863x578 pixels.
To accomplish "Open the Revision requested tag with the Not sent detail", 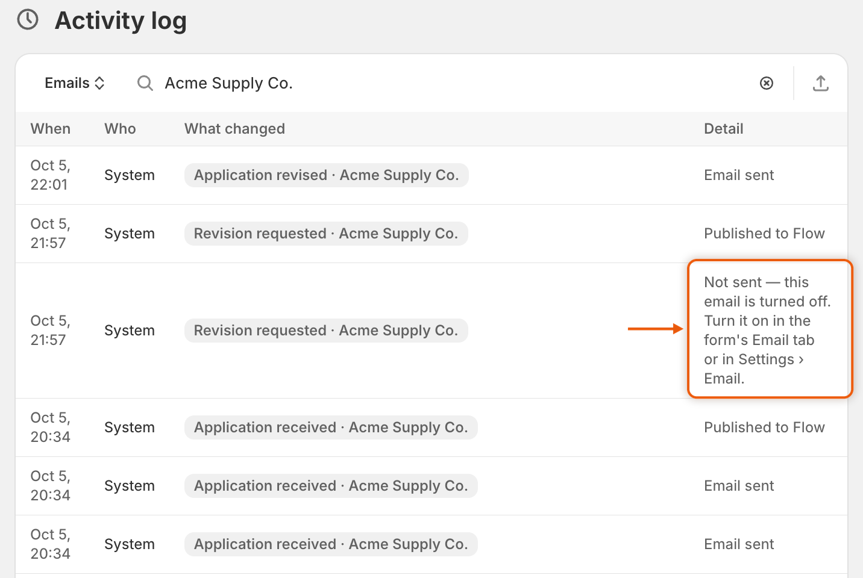I will (x=326, y=331).
